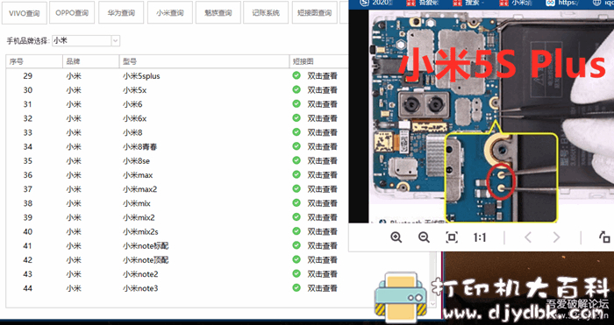Select the 小米5splus row

[x=177, y=76]
